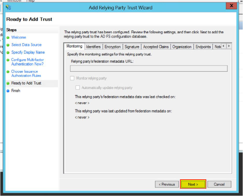This screenshot has height=196, width=243.
Task: Toggle Automatically update relying party checkbox
Action: point(77,88)
